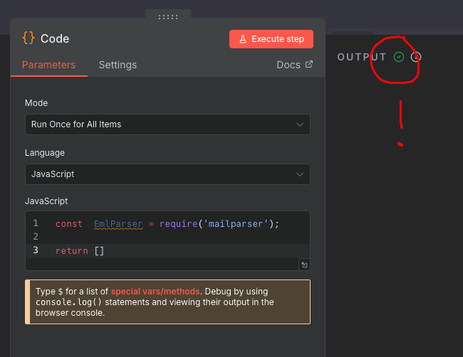Click the gray circular icon after the checkmark
Viewport: 463px width, 357px height.
tap(416, 57)
